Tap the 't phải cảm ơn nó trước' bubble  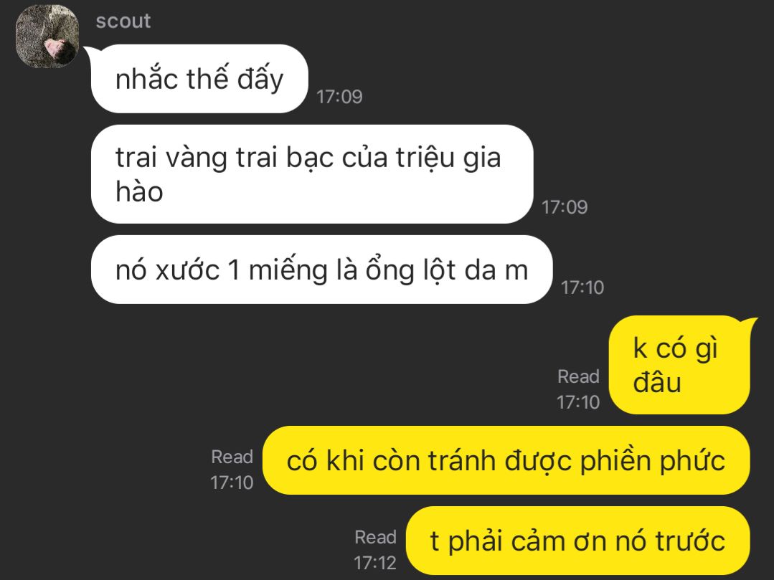click(x=577, y=541)
